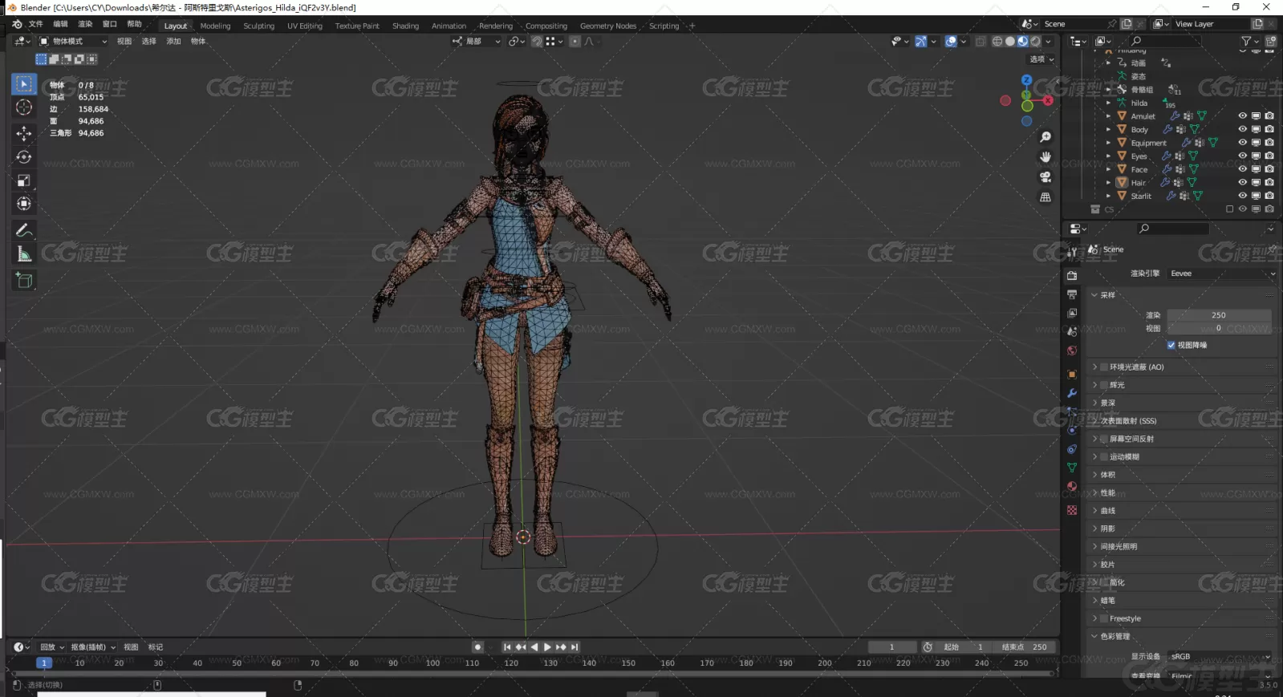Open the View Layer properties icon
This screenshot has width=1283, height=697.
coord(1072,313)
